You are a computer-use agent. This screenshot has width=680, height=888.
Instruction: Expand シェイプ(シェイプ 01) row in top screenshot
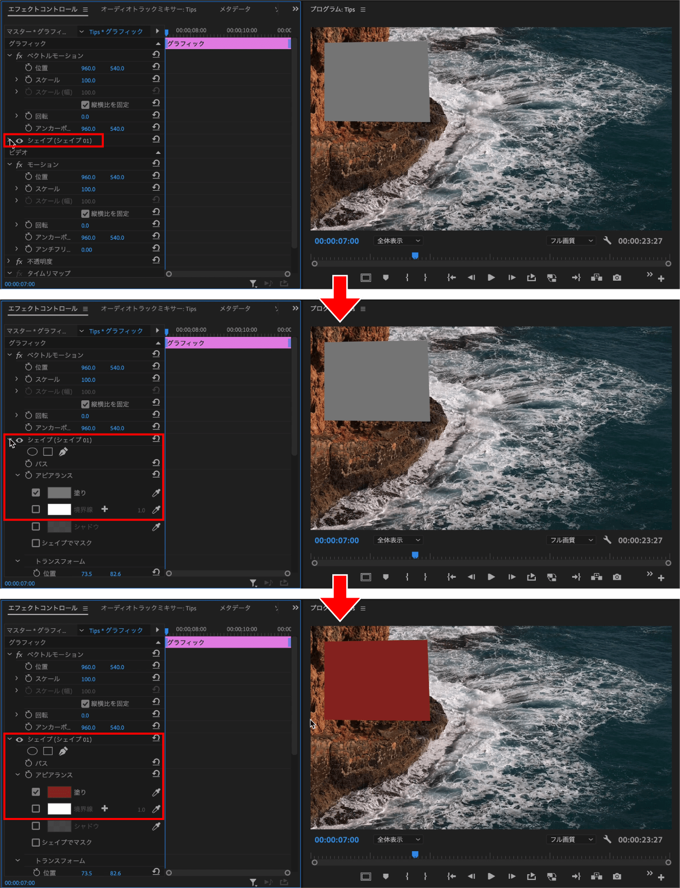pos(10,140)
